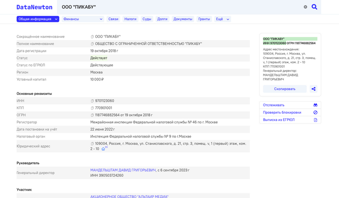The width and height of the screenshot is (339, 198).
Task: Click the Проверить блокировки link
Action: (x=282, y=112)
